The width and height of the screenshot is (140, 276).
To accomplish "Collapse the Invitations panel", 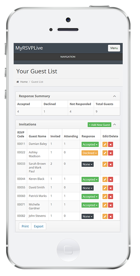I will (x=115, y=124).
